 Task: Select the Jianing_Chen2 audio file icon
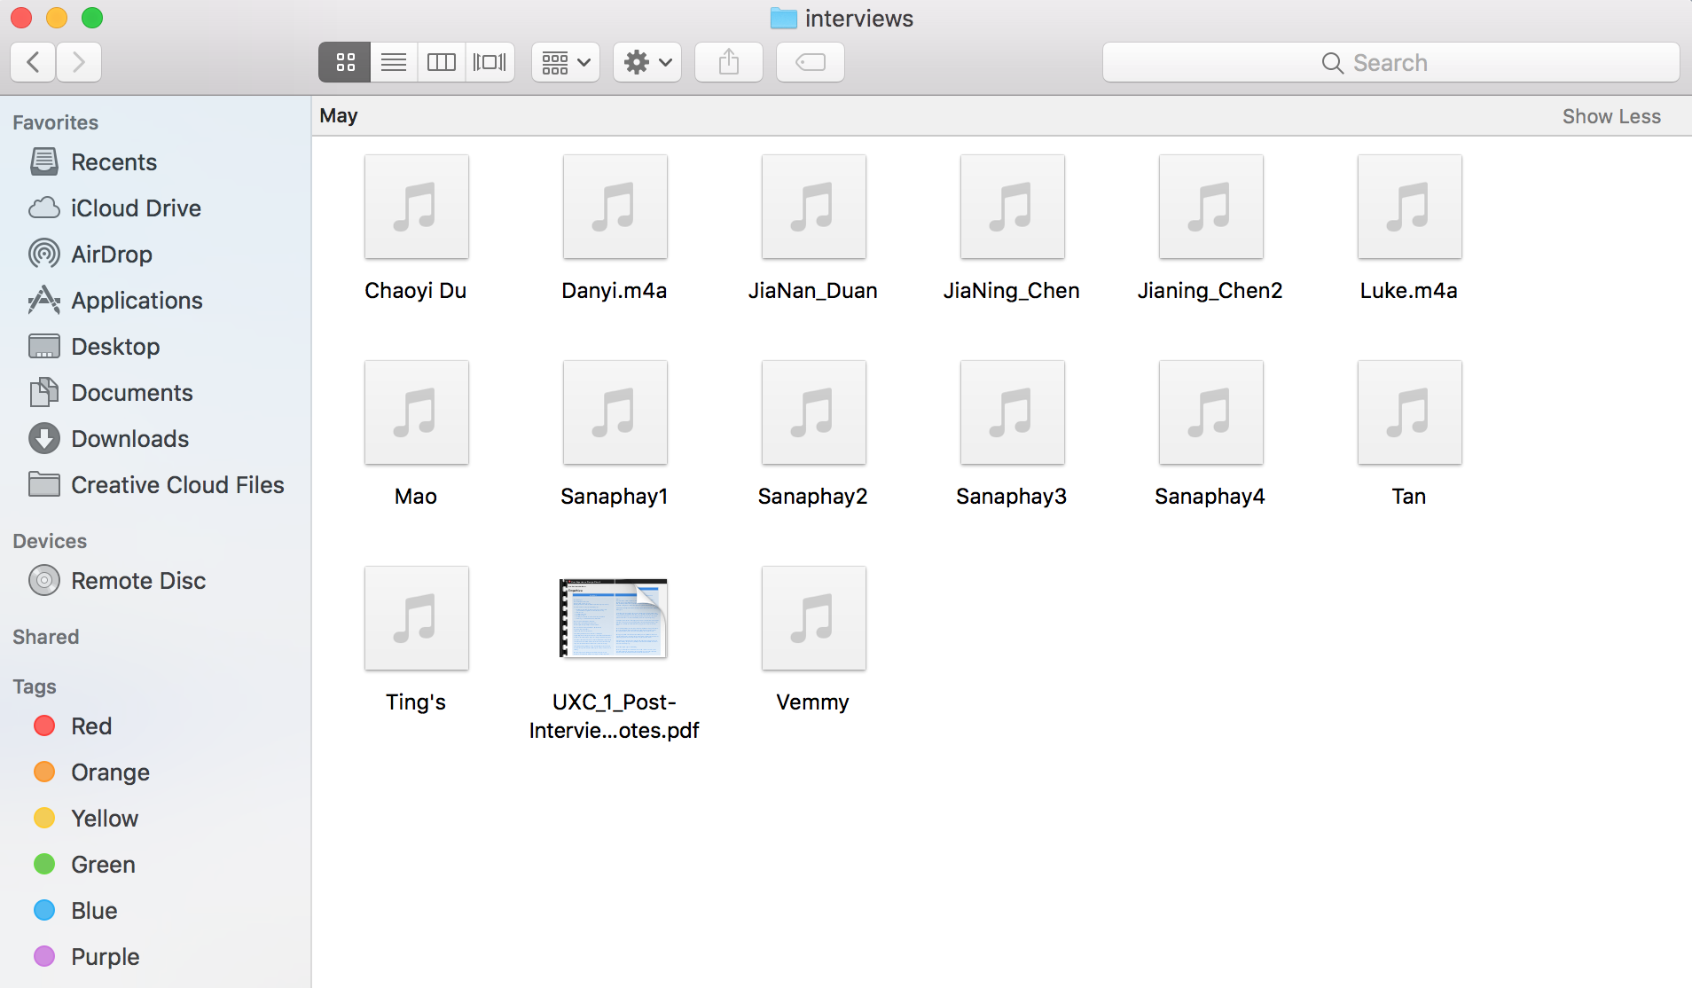[x=1210, y=207]
